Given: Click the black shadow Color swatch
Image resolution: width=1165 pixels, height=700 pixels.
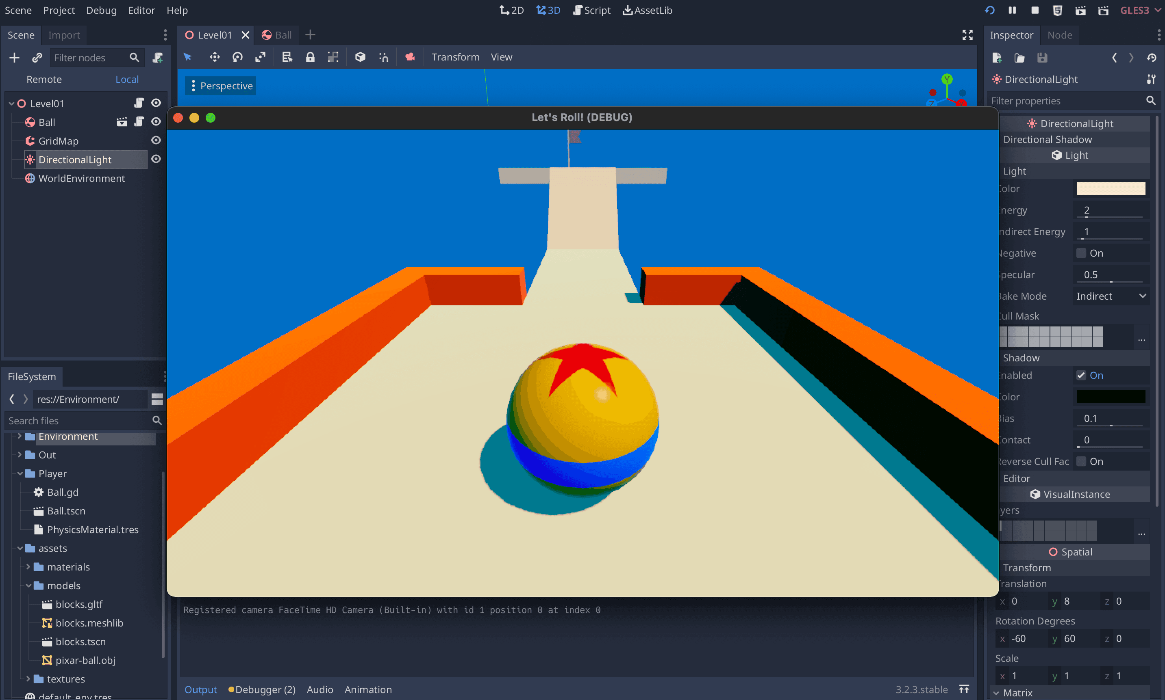Looking at the screenshot, I should point(1111,397).
